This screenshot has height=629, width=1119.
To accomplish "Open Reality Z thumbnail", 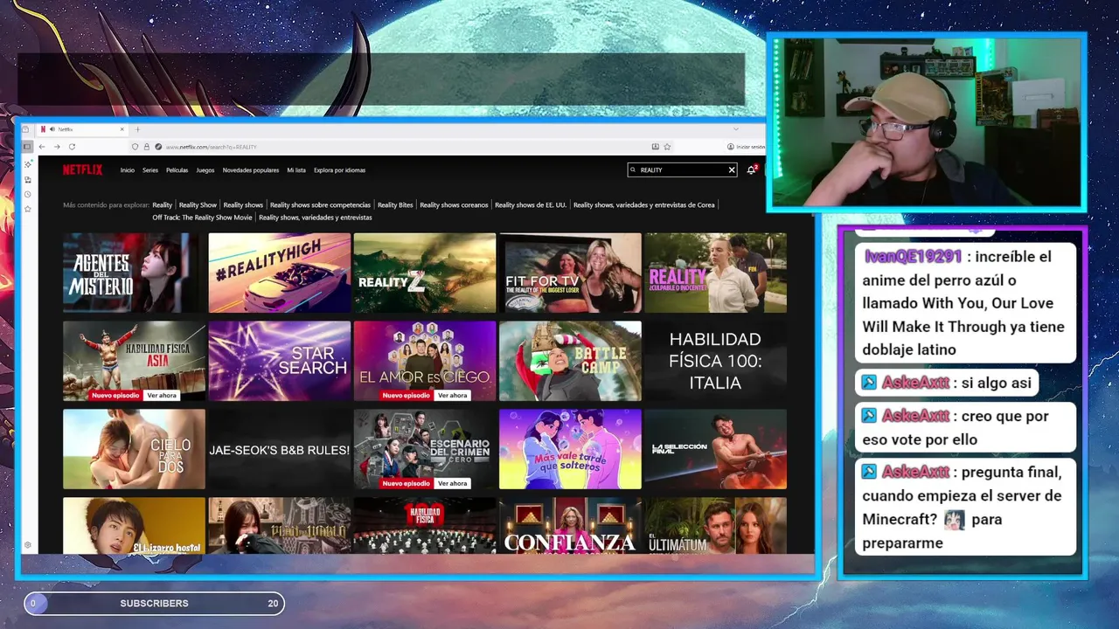I will (x=425, y=273).
